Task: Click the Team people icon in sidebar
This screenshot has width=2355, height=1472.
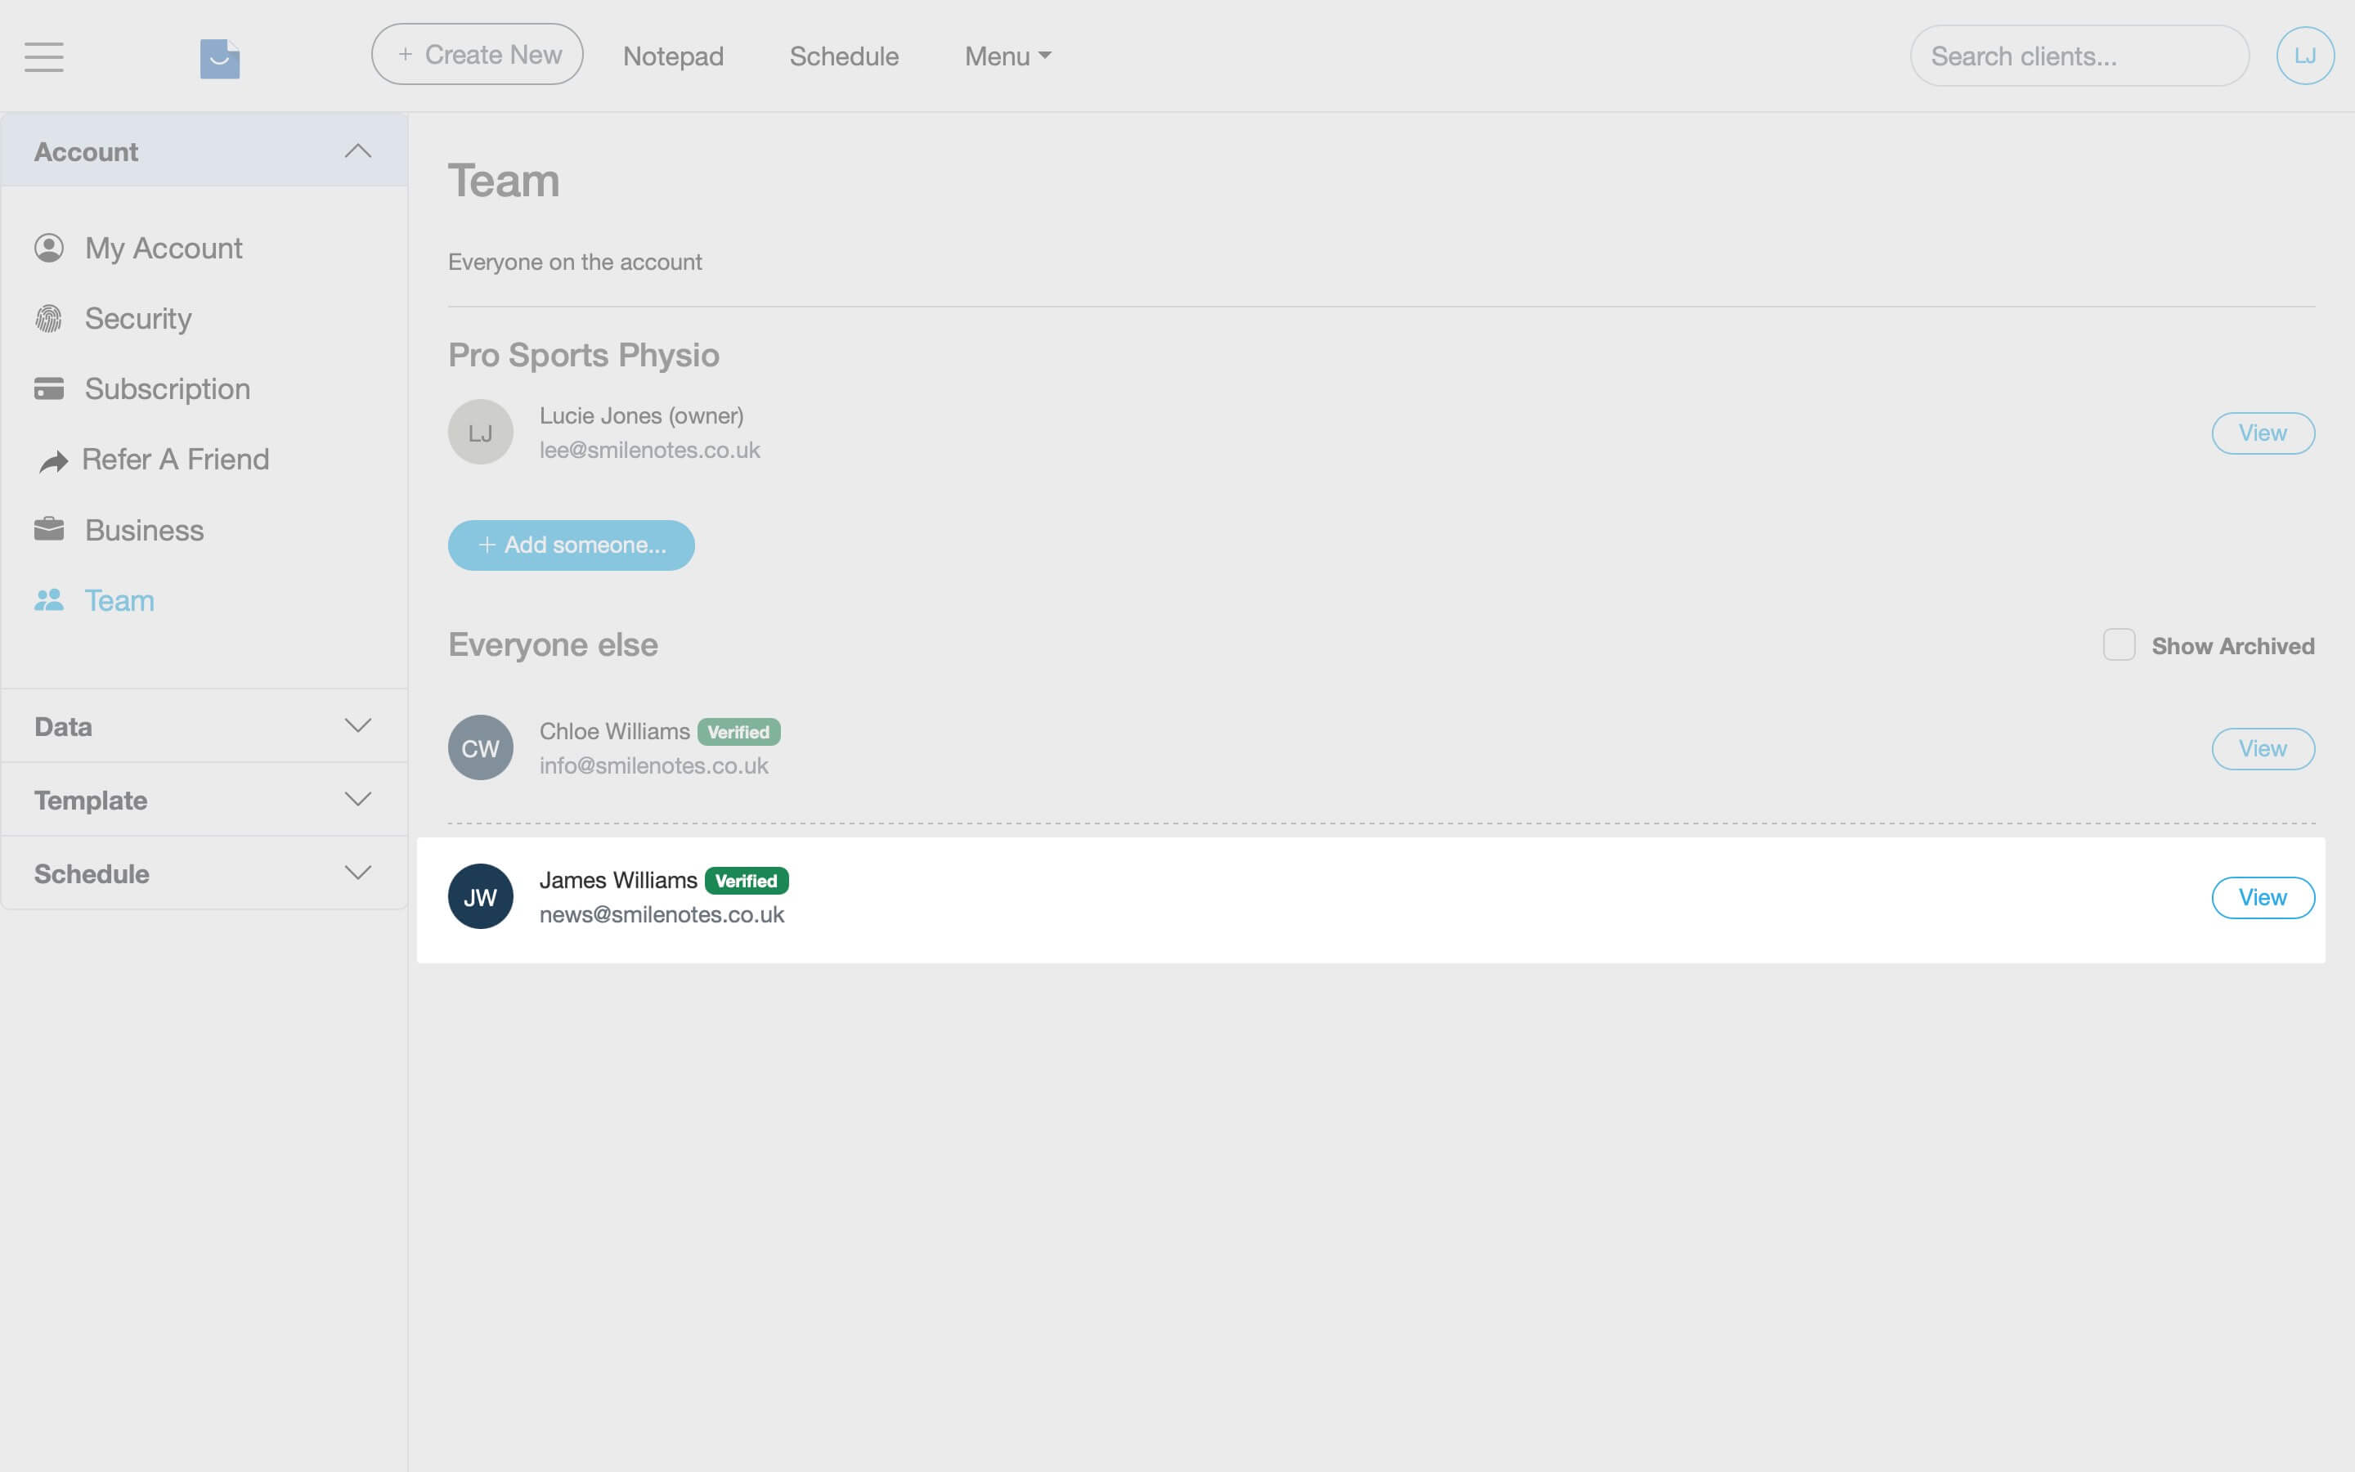Action: (x=50, y=599)
